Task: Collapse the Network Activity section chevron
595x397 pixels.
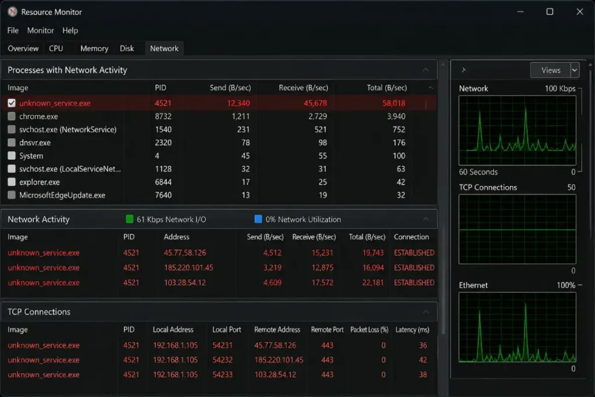Action: 425,219
